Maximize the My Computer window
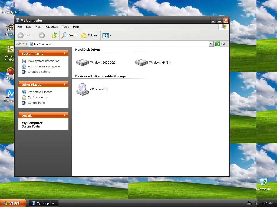The width and height of the screenshot is (277, 207). [x=219, y=20]
